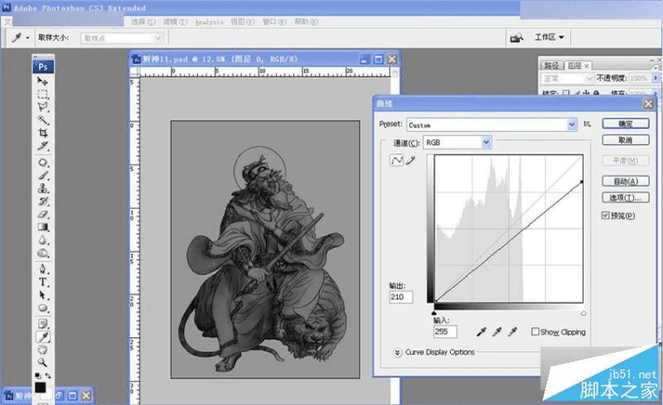Select the Move tool in toolbox

tap(42, 81)
